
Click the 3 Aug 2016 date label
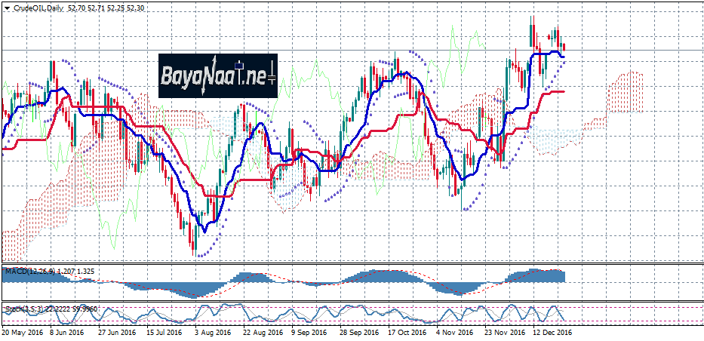[213, 332]
